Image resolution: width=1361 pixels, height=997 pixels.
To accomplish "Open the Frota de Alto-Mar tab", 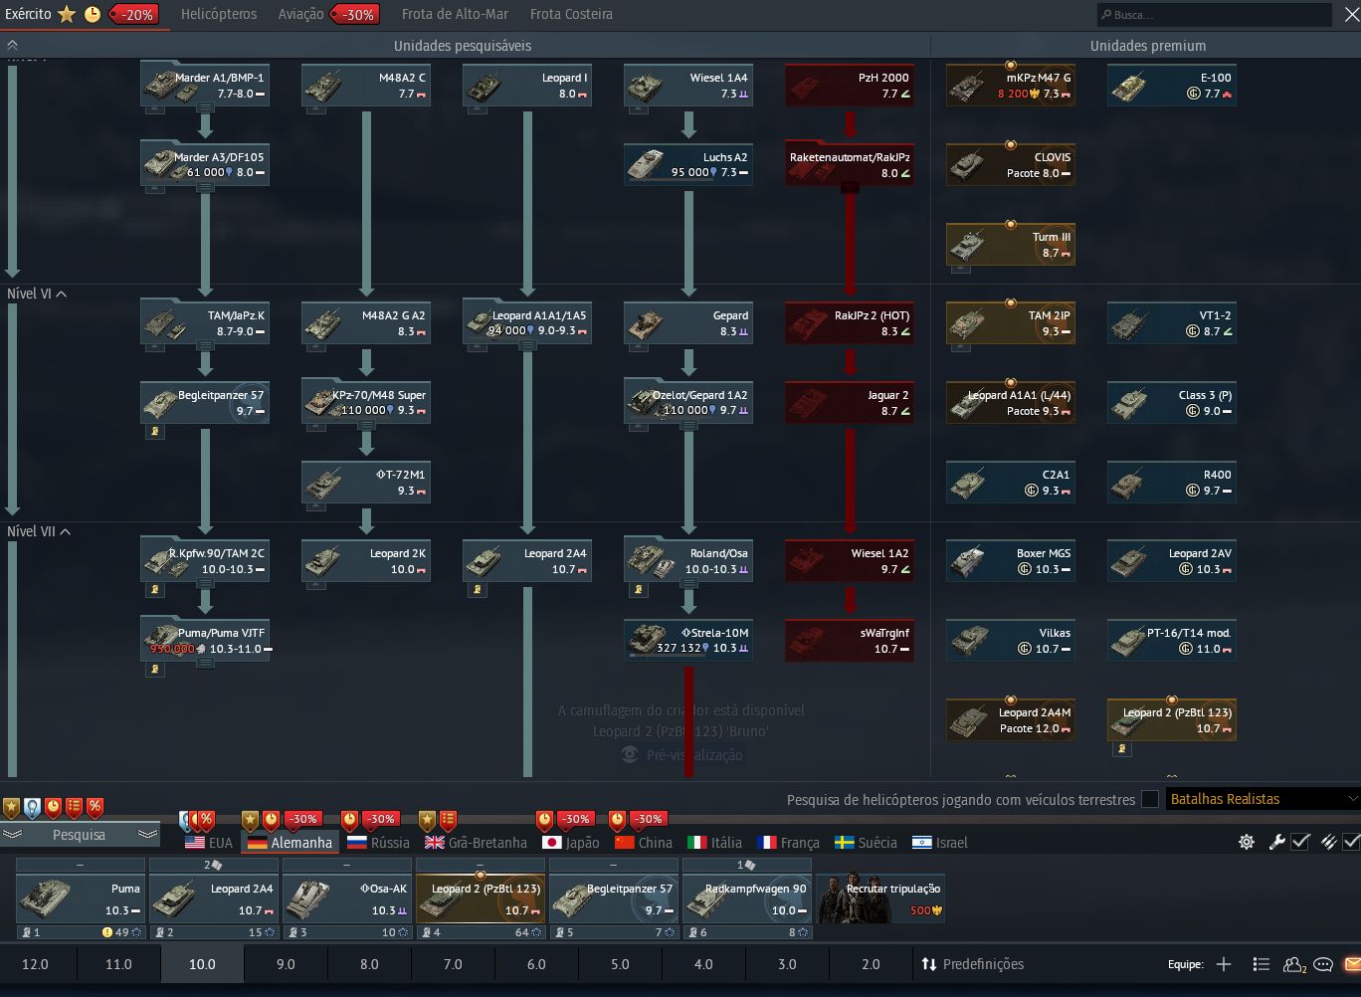I will coord(457,14).
